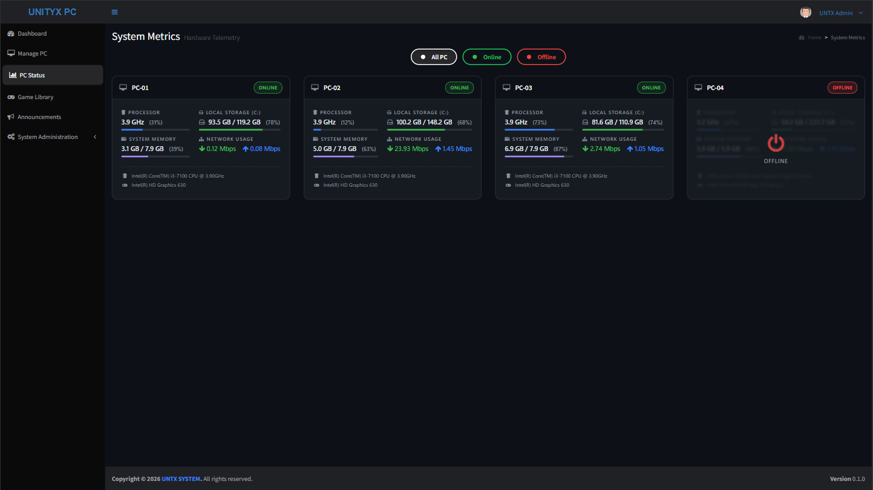Click the UNTX SYSTEM footer link
This screenshot has width=873, height=490.
[x=181, y=479]
